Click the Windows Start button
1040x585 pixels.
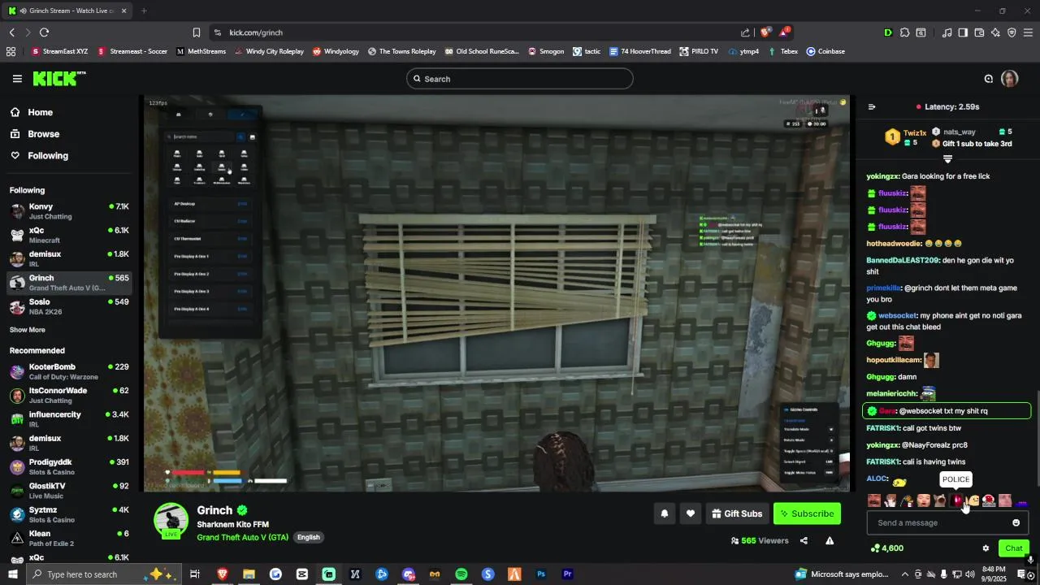[13, 574]
